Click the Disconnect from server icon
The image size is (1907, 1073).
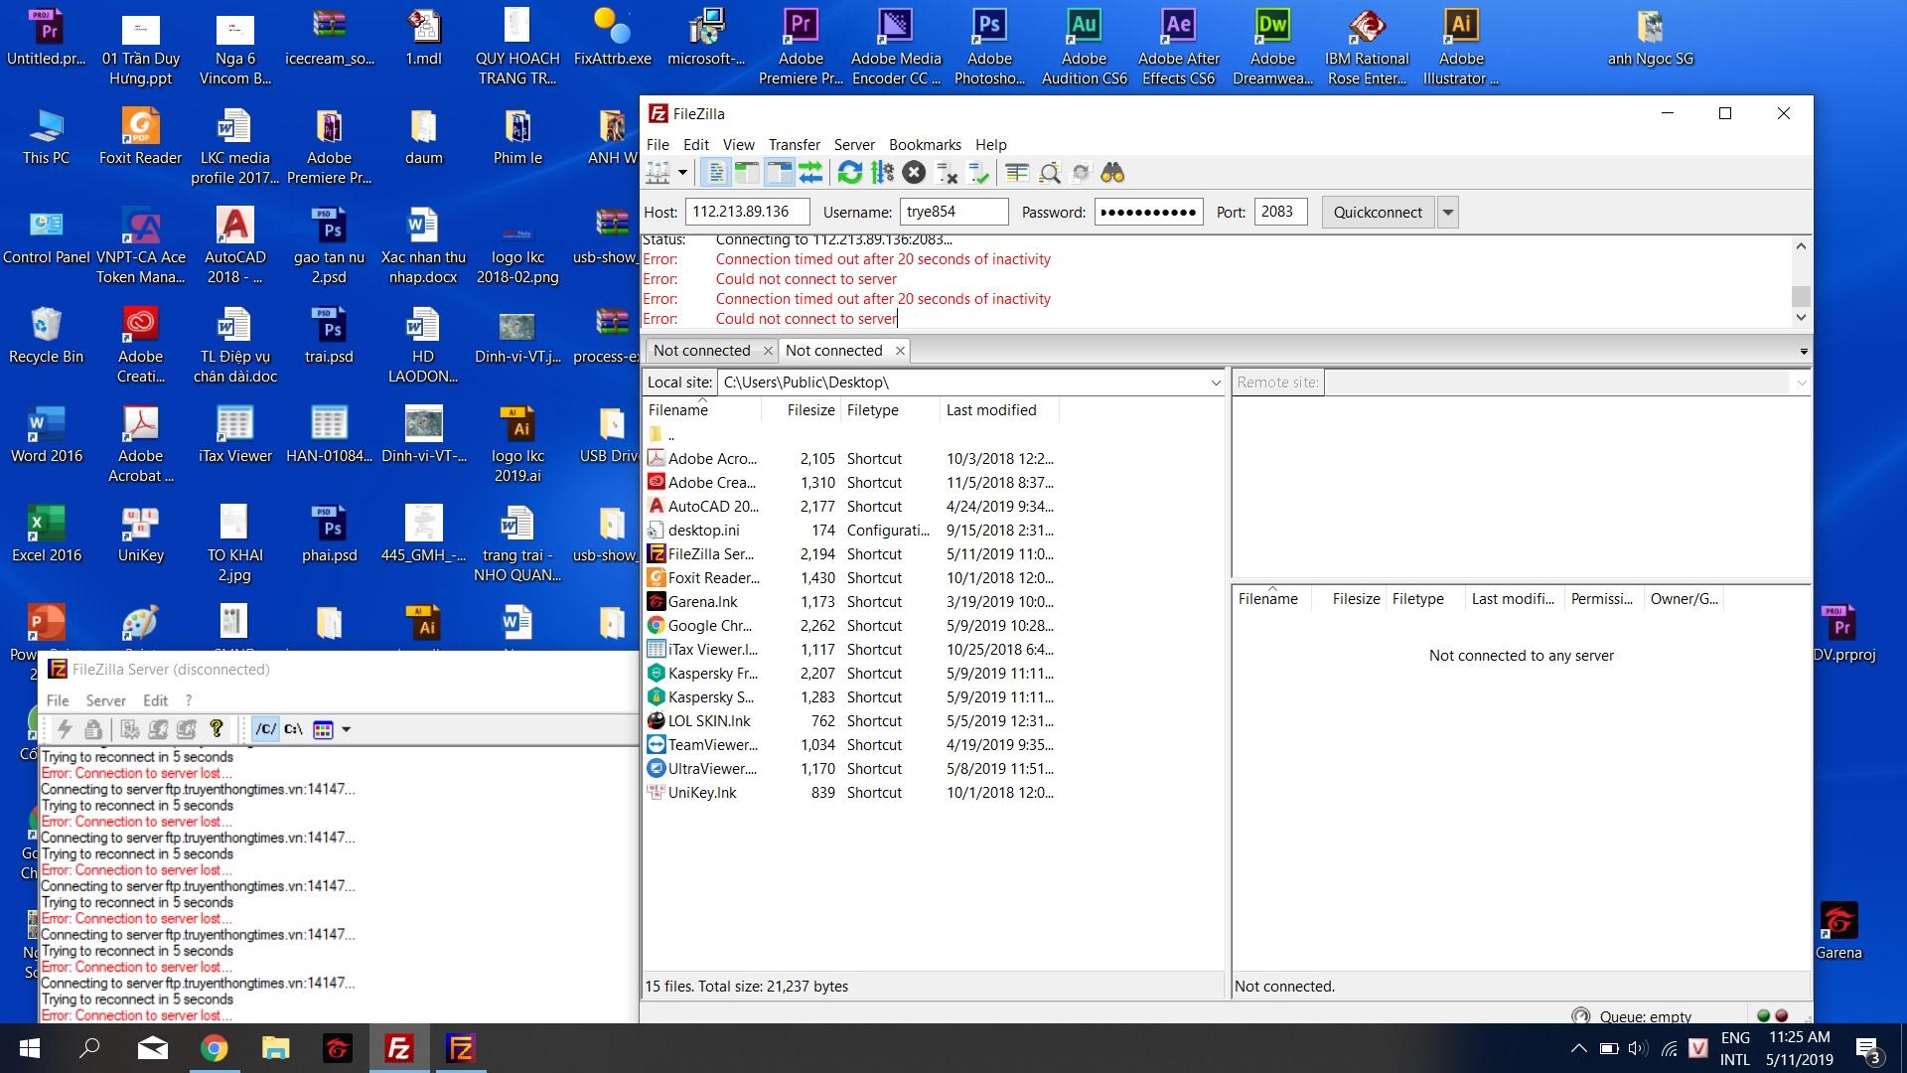947,173
